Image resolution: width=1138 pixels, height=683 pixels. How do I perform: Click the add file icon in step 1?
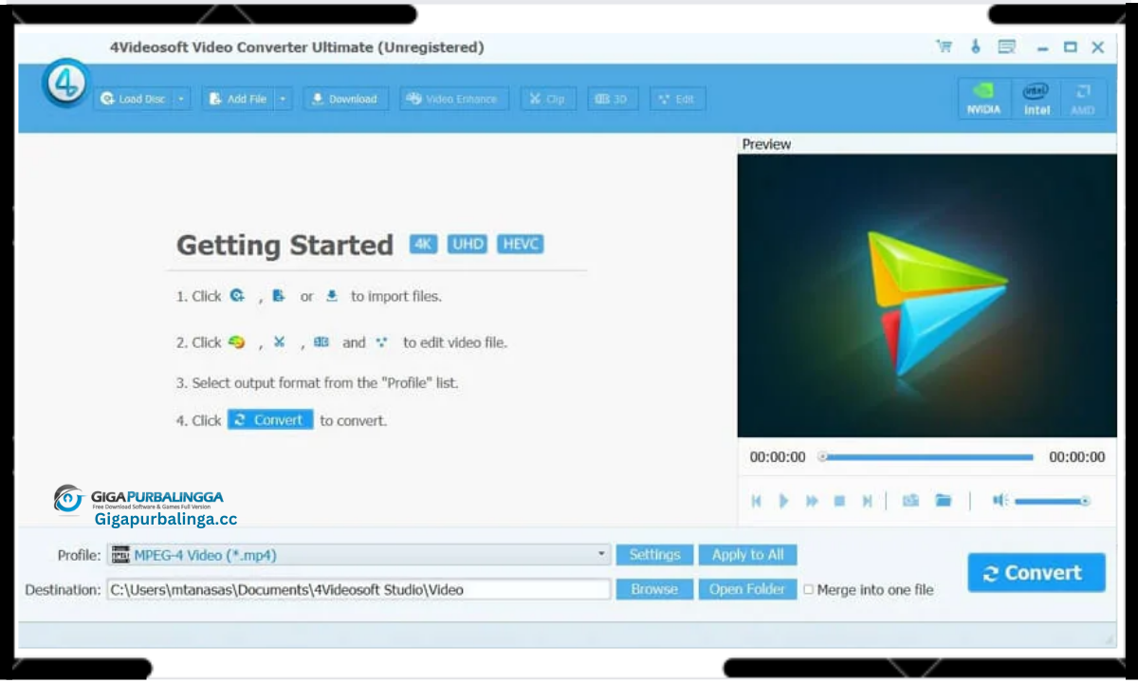[279, 296]
